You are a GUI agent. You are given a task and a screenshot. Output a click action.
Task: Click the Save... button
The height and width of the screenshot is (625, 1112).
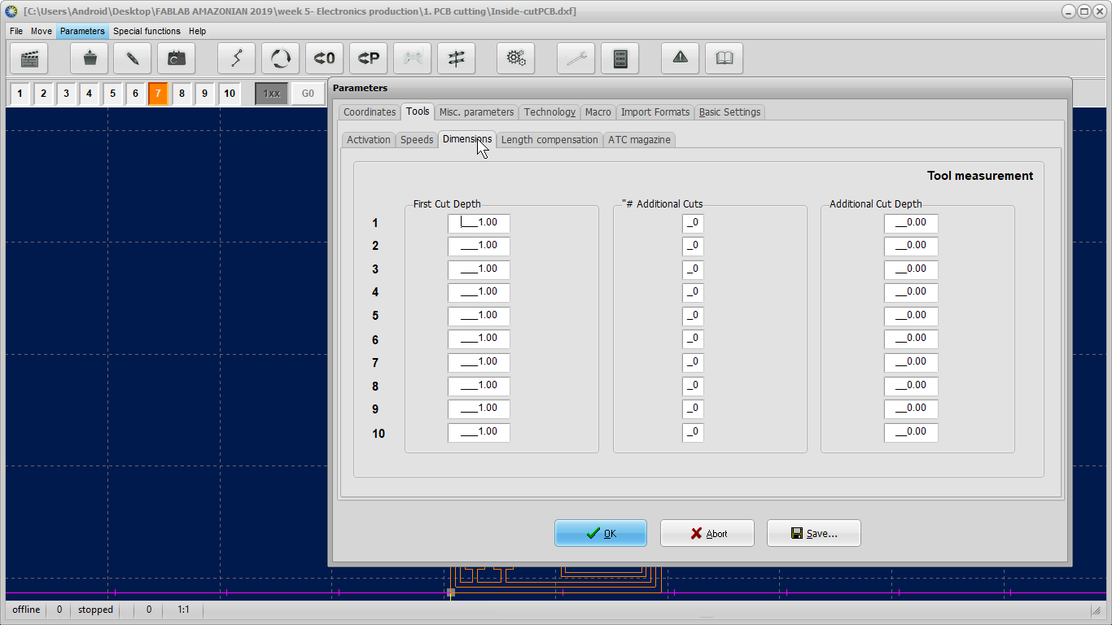(814, 533)
